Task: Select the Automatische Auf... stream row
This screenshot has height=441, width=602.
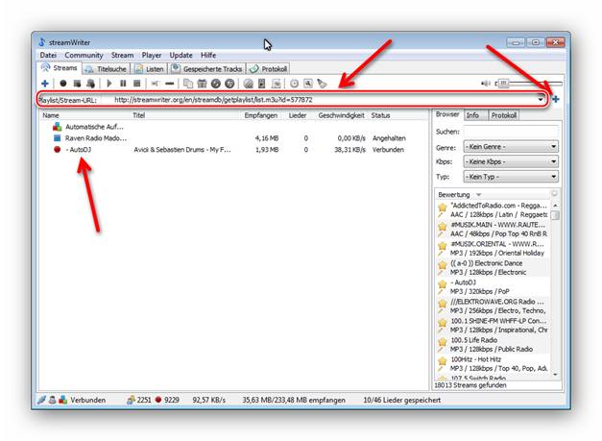Action: pyautogui.click(x=233, y=127)
